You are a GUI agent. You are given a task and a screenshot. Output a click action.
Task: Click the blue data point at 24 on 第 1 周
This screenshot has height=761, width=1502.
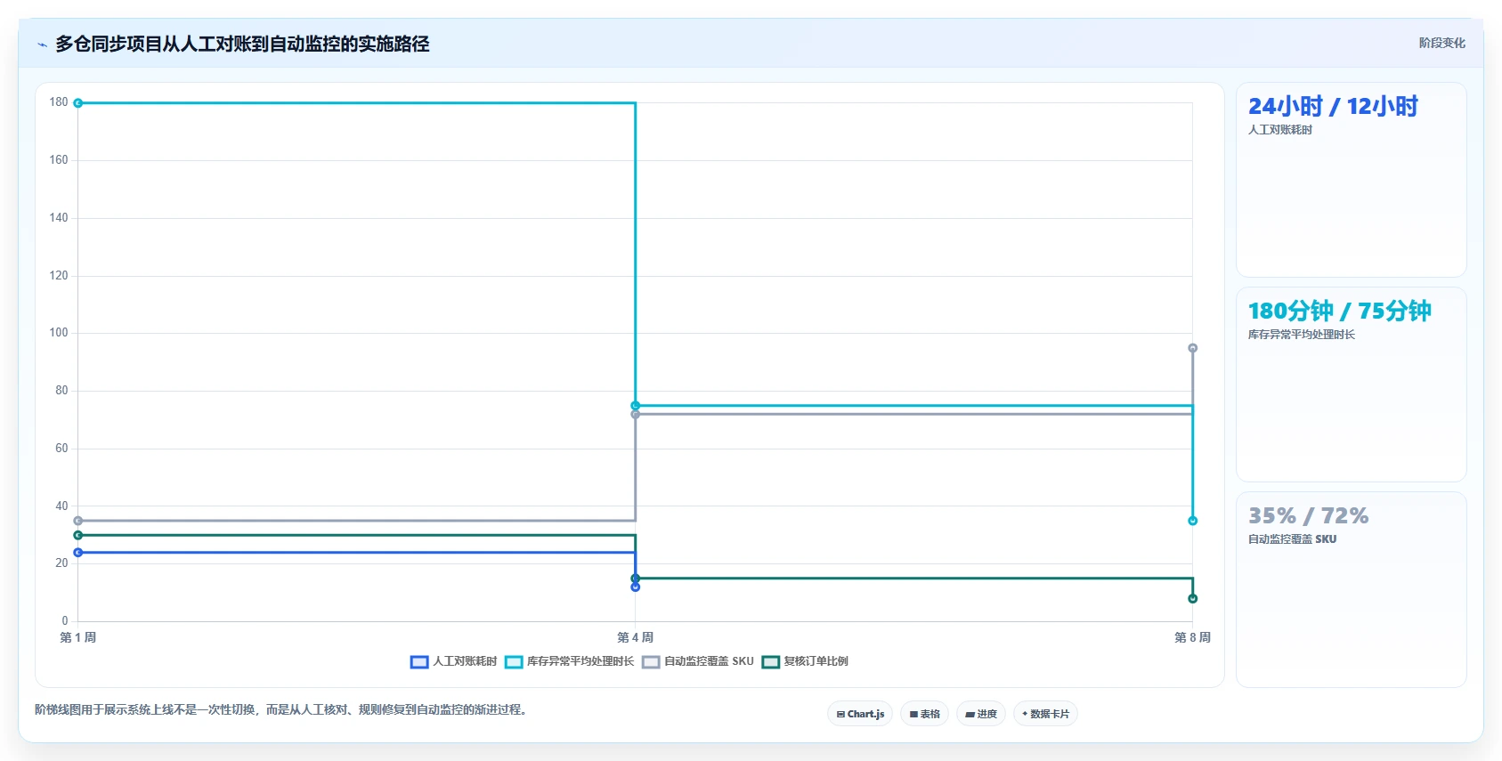click(x=78, y=553)
